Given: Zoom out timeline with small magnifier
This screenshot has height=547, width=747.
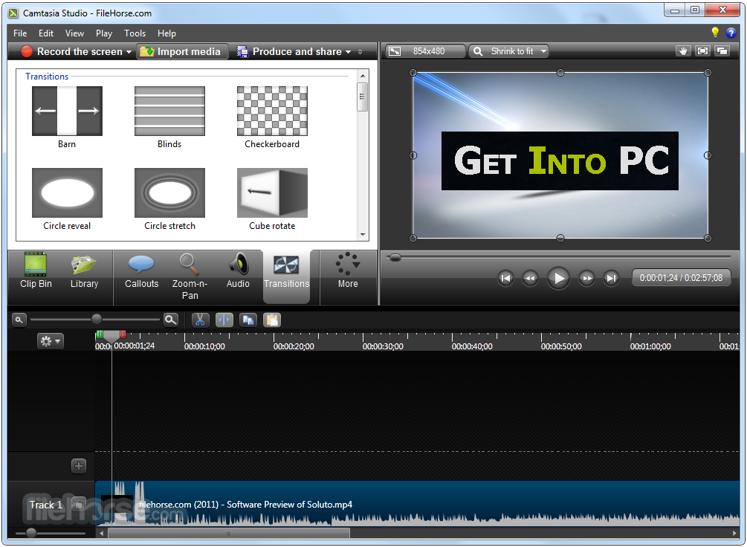Looking at the screenshot, I should coord(19,320).
